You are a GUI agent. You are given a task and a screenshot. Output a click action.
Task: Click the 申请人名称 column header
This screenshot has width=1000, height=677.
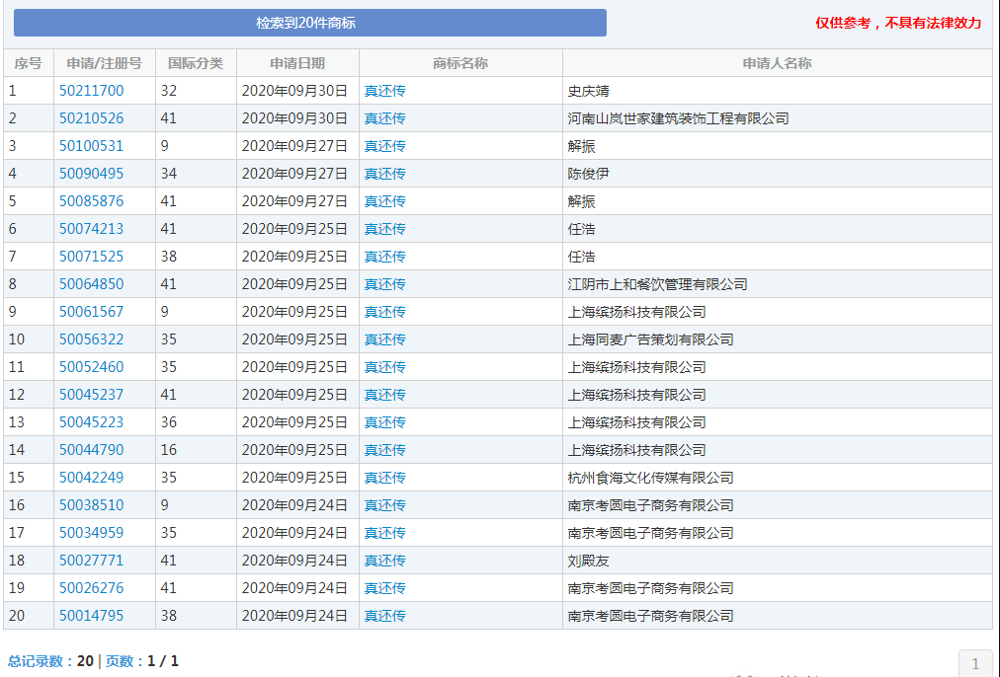click(777, 63)
